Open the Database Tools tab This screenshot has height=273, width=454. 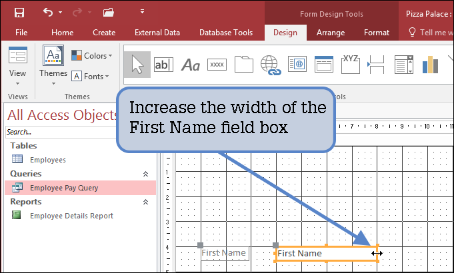point(226,33)
